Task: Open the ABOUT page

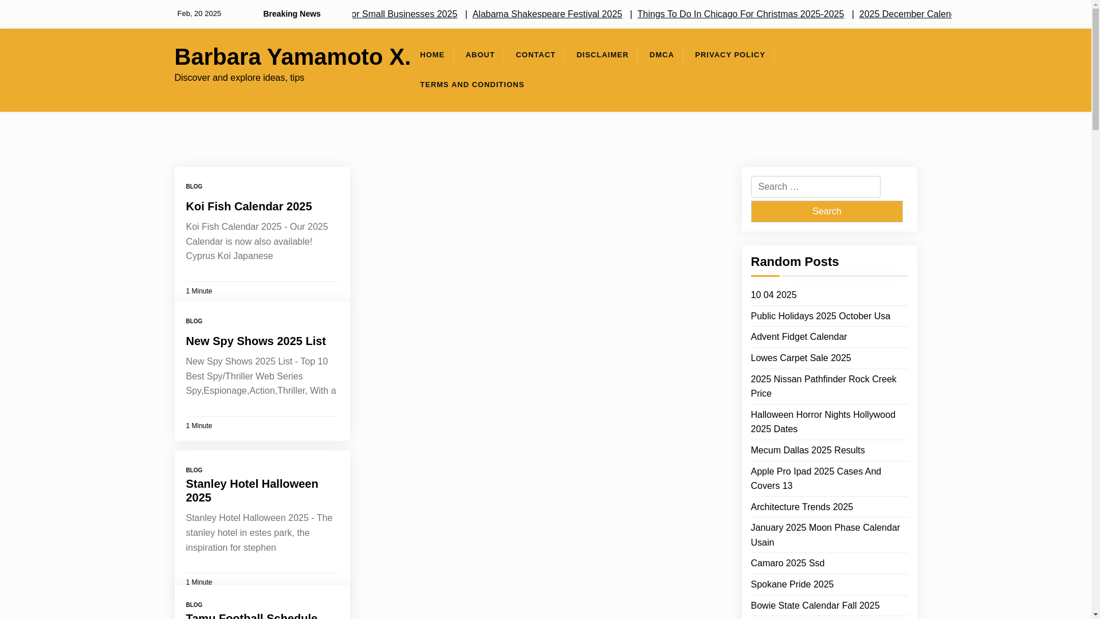Action: (480, 55)
